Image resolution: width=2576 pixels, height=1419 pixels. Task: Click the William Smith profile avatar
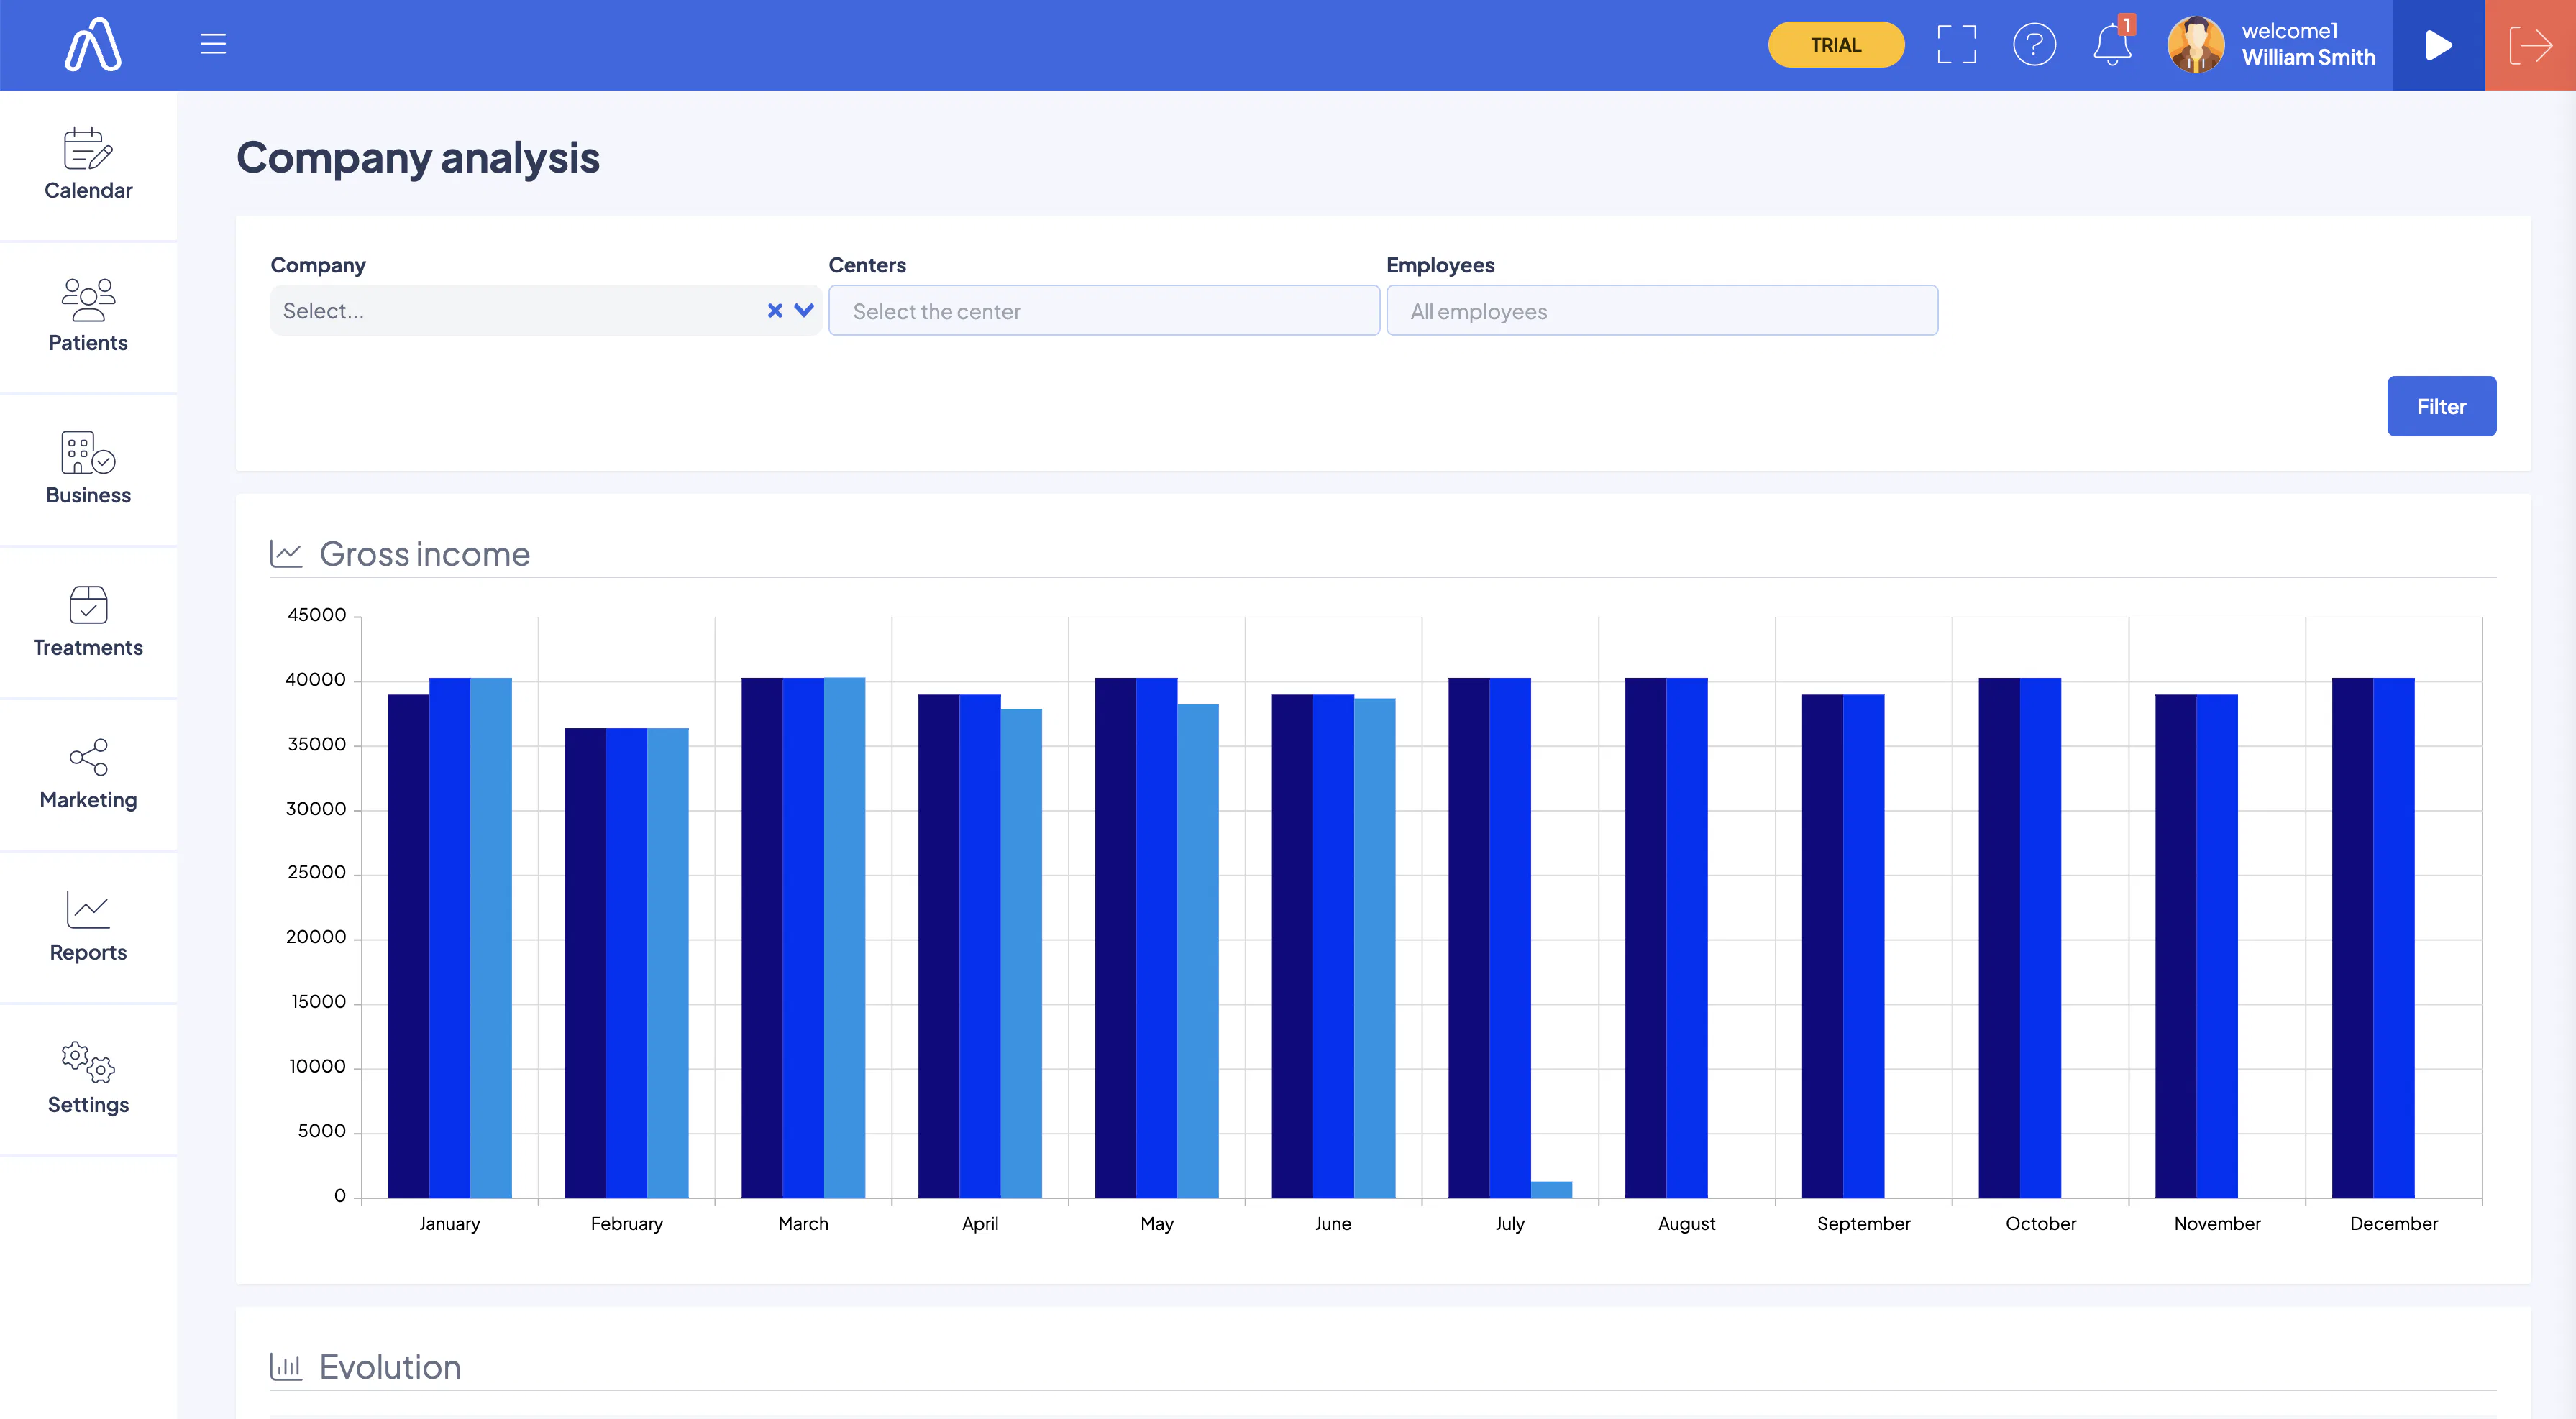(x=2196, y=45)
